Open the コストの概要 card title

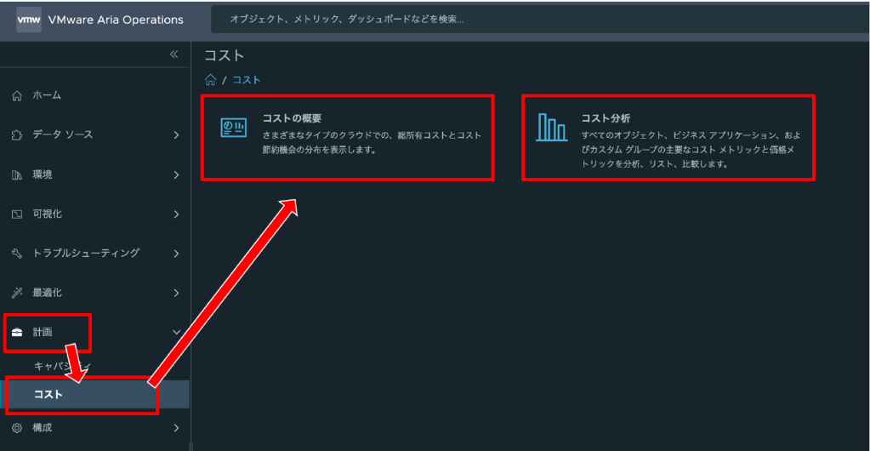click(x=292, y=118)
